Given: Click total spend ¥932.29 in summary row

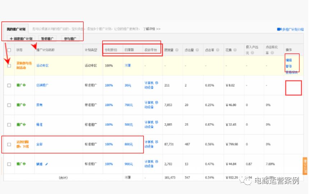Looking at the screenshot, I should coord(232,177).
